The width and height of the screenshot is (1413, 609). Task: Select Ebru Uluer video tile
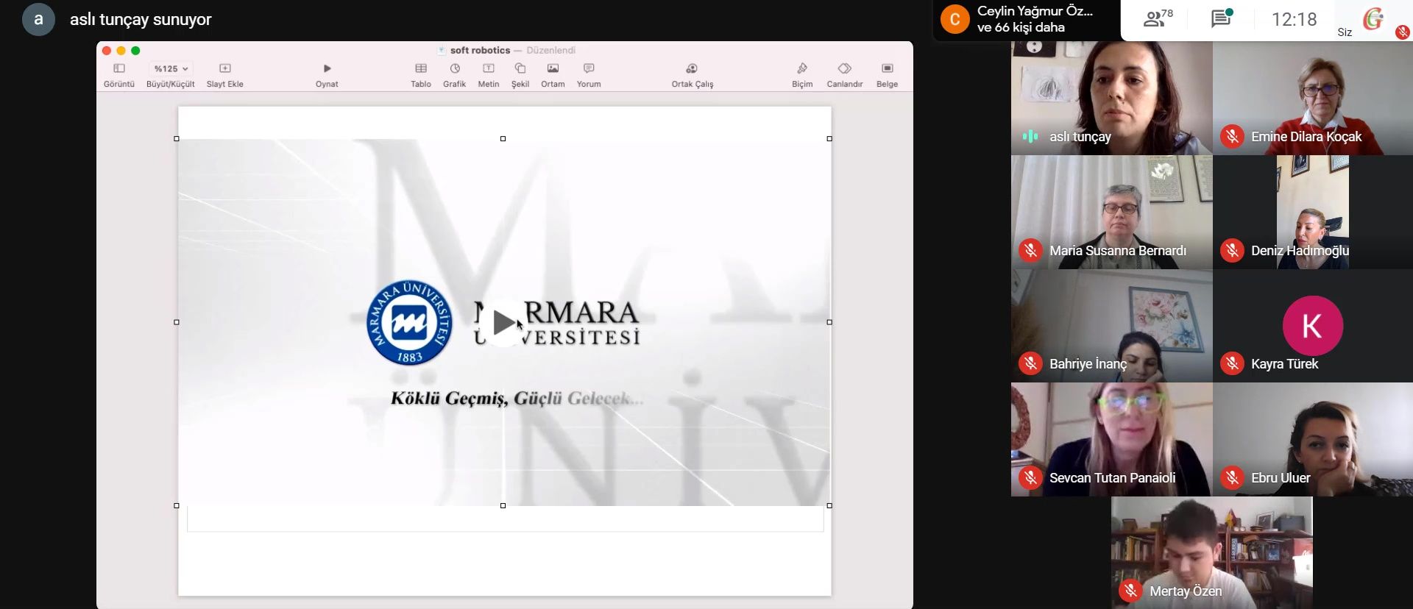[x=1313, y=439]
